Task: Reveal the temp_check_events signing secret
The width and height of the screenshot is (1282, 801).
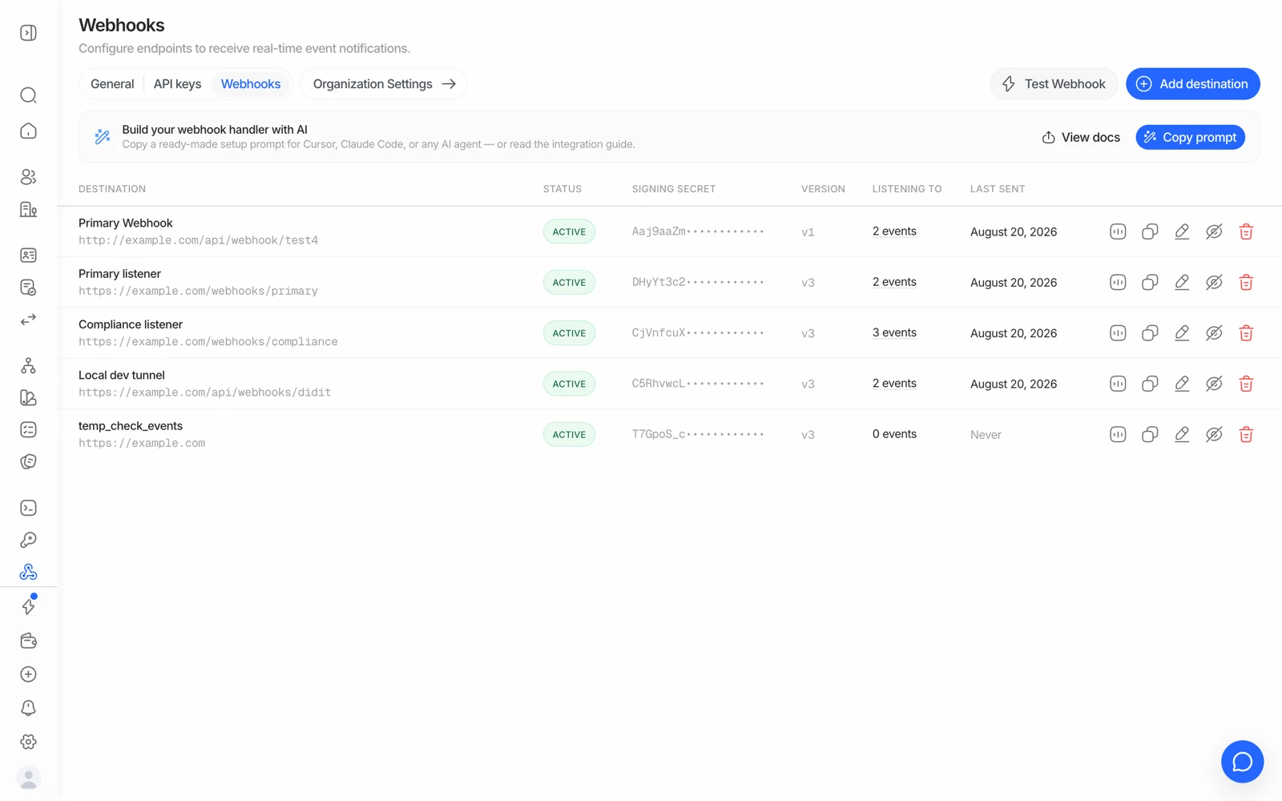Action: point(1214,434)
